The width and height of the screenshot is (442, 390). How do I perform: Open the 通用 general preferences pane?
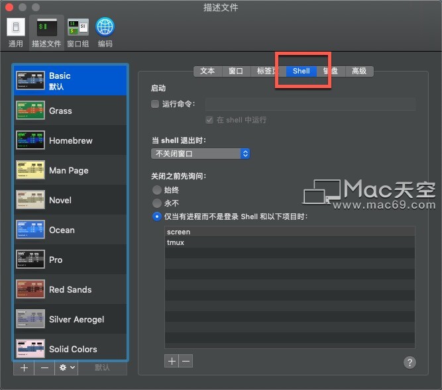16,32
